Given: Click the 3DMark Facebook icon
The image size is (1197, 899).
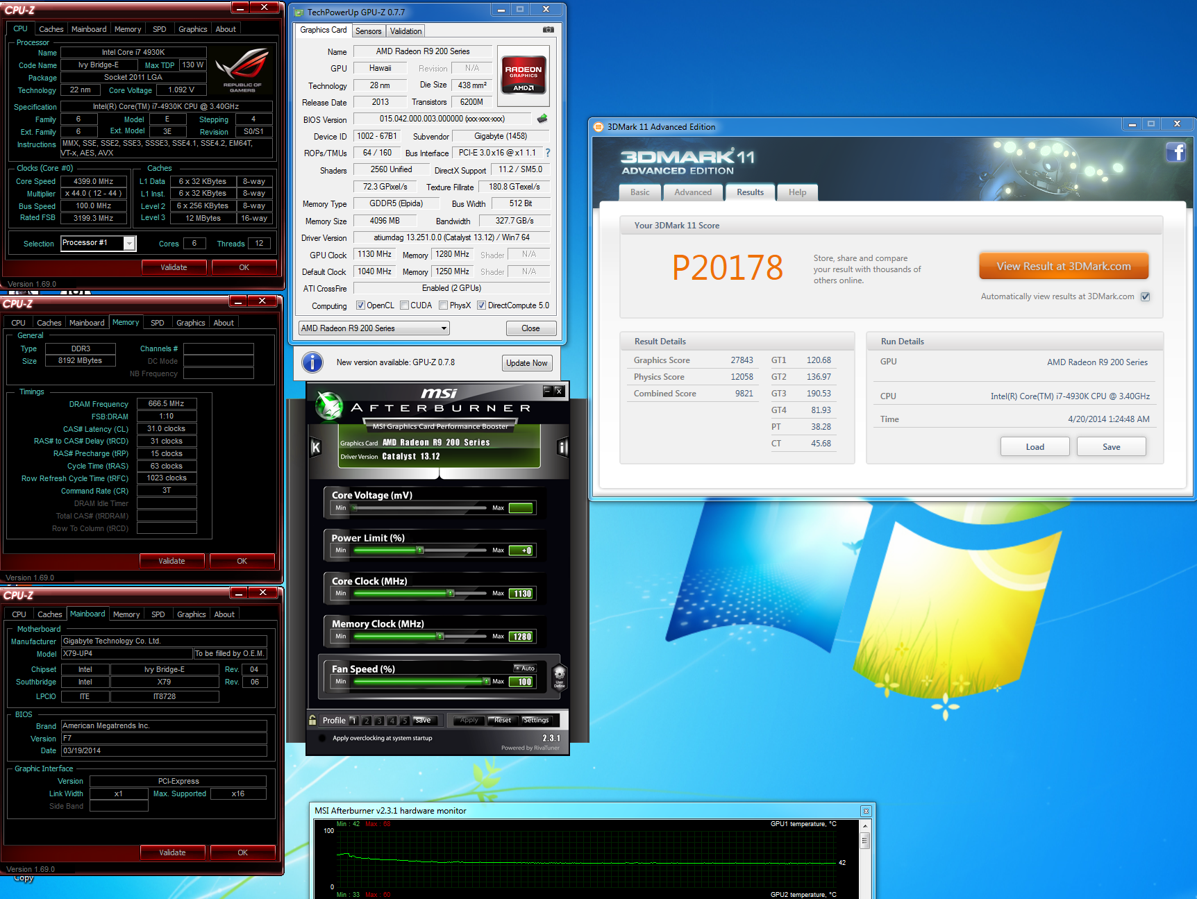Looking at the screenshot, I should click(x=1176, y=152).
